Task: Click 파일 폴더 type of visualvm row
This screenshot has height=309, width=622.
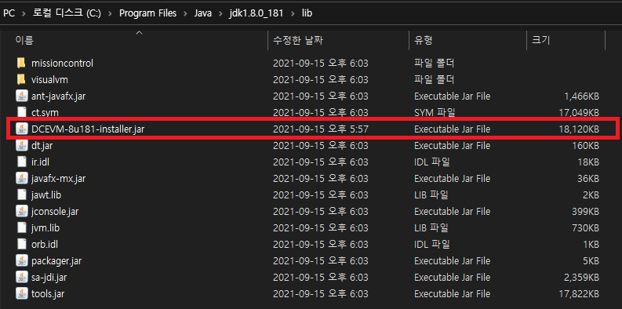Action: 434,80
